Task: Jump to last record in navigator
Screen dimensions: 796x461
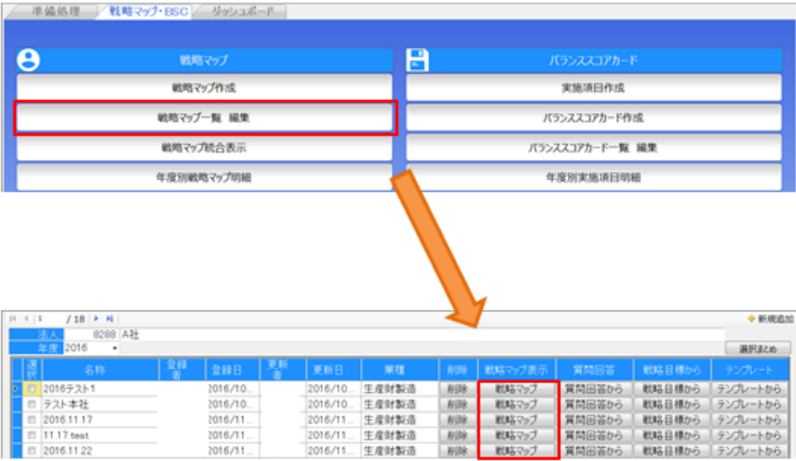Action: click(x=109, y=318)
